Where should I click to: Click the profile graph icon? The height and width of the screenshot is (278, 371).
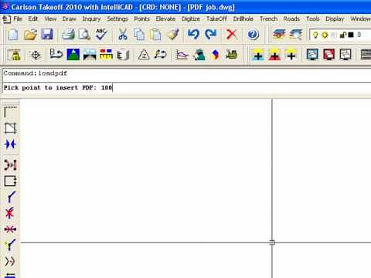[x=182, y=55]
